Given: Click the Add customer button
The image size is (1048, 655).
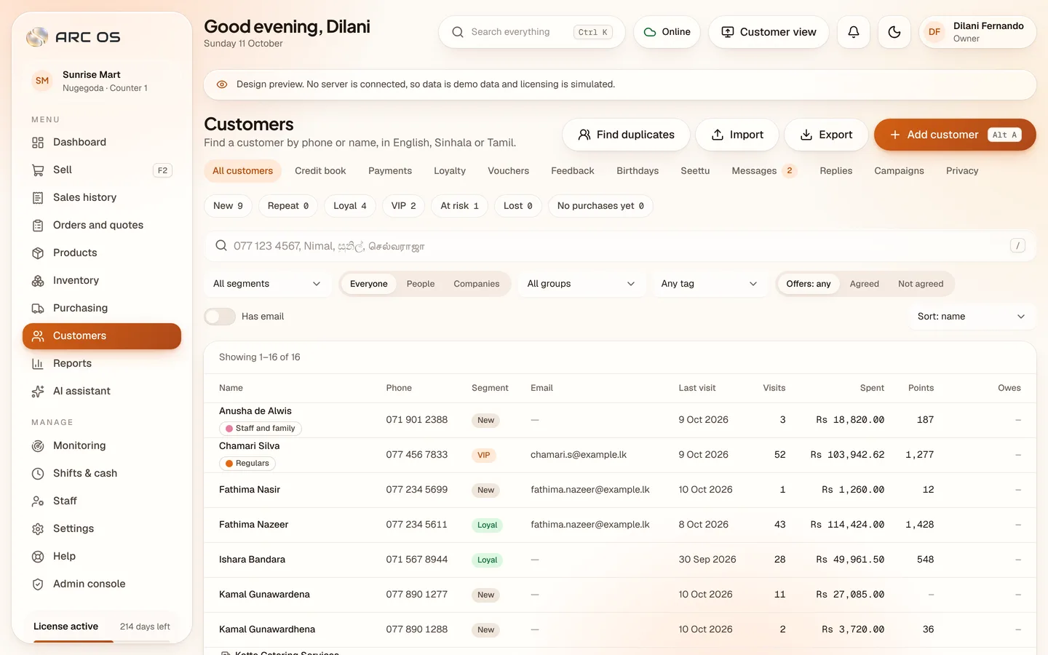Looking at the screenshot, I should (955, 135).
